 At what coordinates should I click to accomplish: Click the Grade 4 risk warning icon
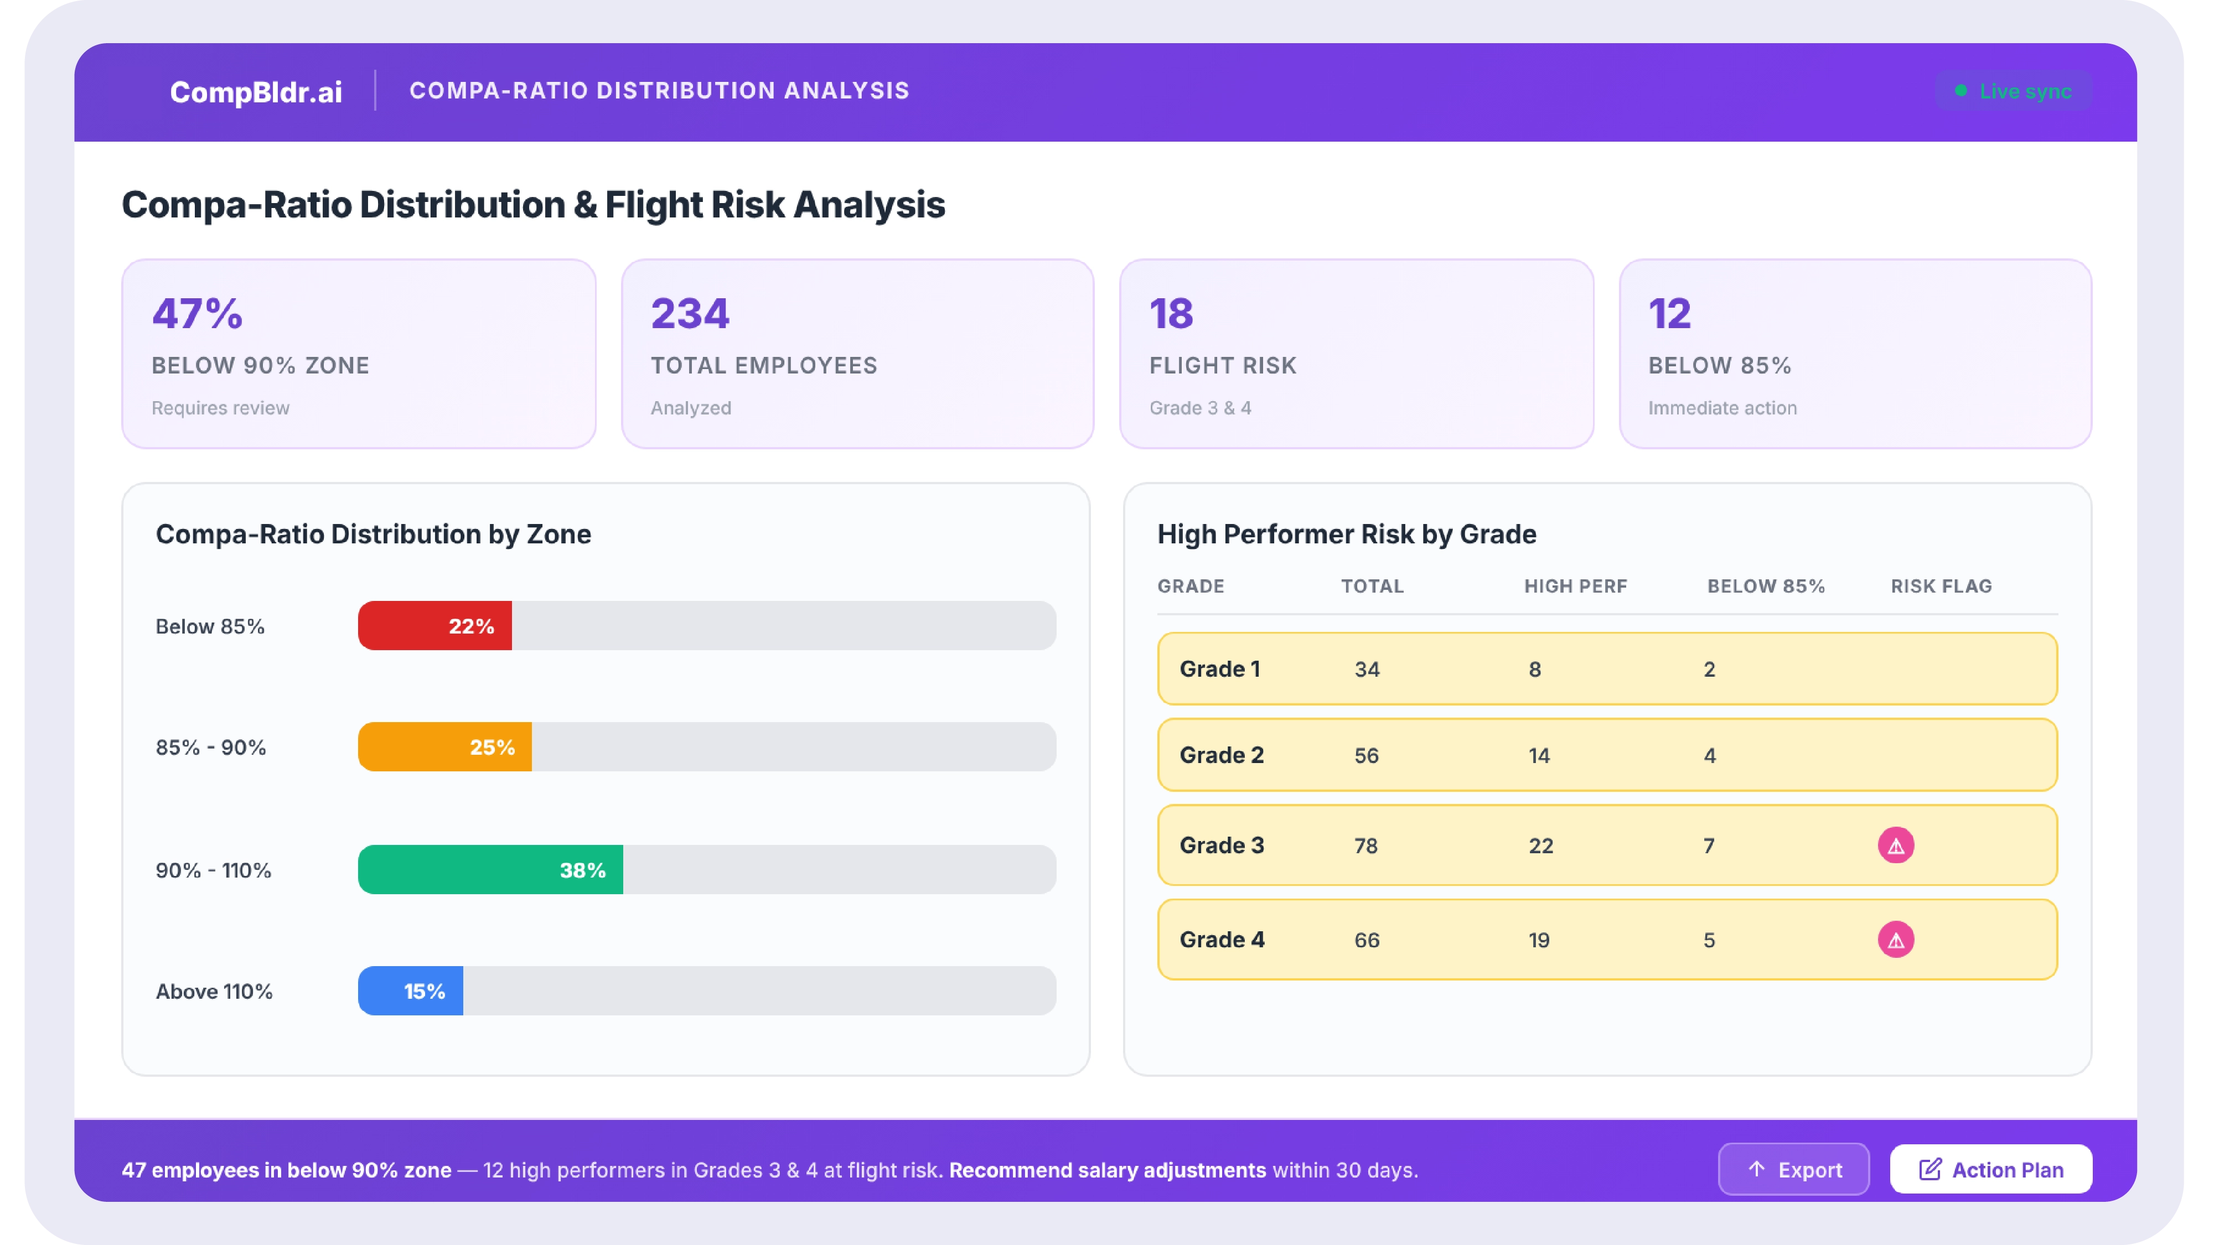point(1895,939)
